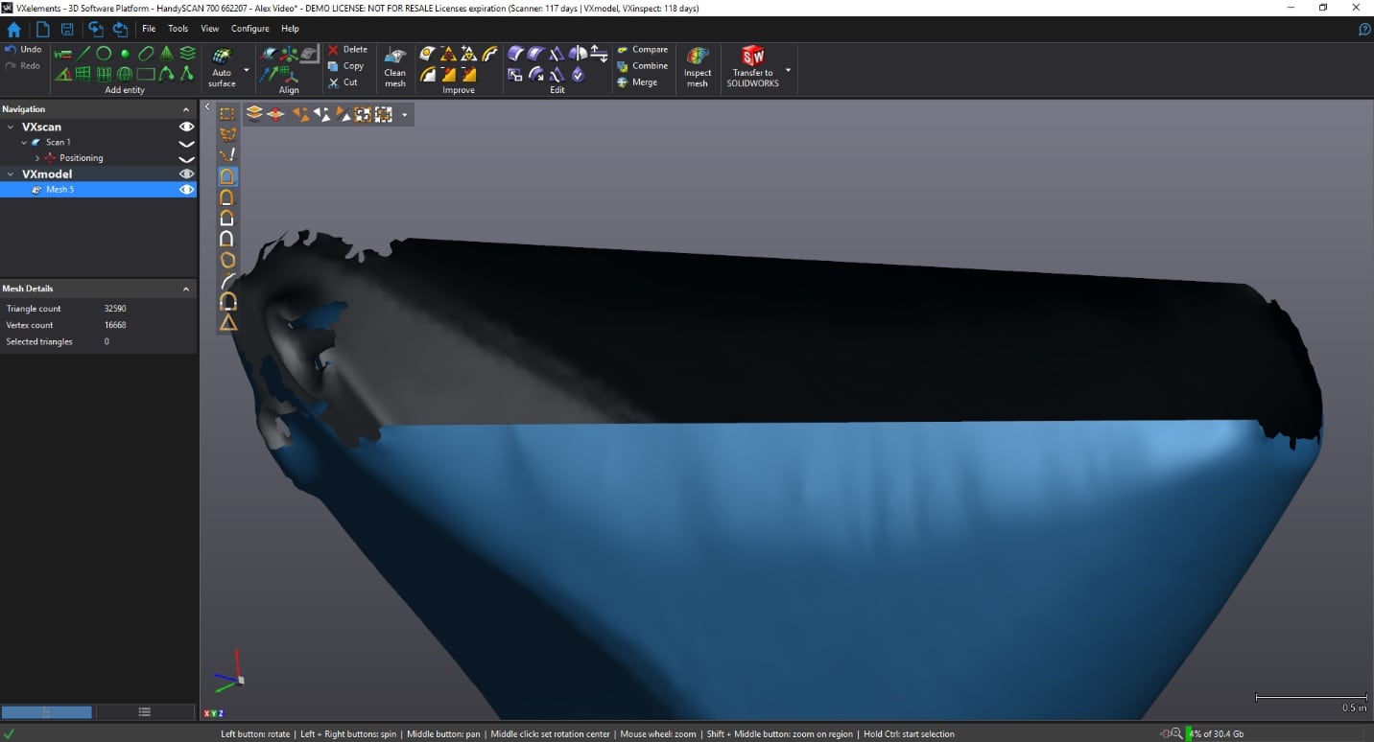Viewport: 1374px width, 742px height.
Task: Toggle VXmodel visibility eye icon
Action: 187,174
